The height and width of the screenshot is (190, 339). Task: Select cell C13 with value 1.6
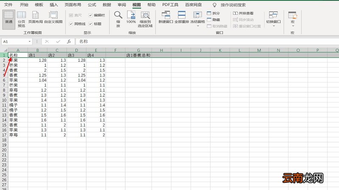[57, 115]
